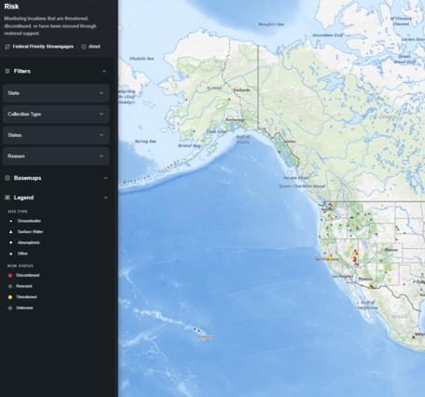
Task: Click the About info icon
Action: coord(84,47)
